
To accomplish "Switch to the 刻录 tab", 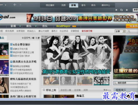I will coord(63,5).
